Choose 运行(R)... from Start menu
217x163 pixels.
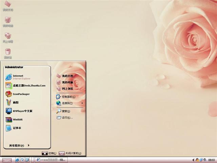click(66, 118)
